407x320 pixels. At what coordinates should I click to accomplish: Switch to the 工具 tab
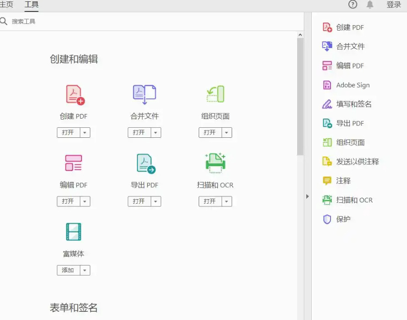(32, 5)
